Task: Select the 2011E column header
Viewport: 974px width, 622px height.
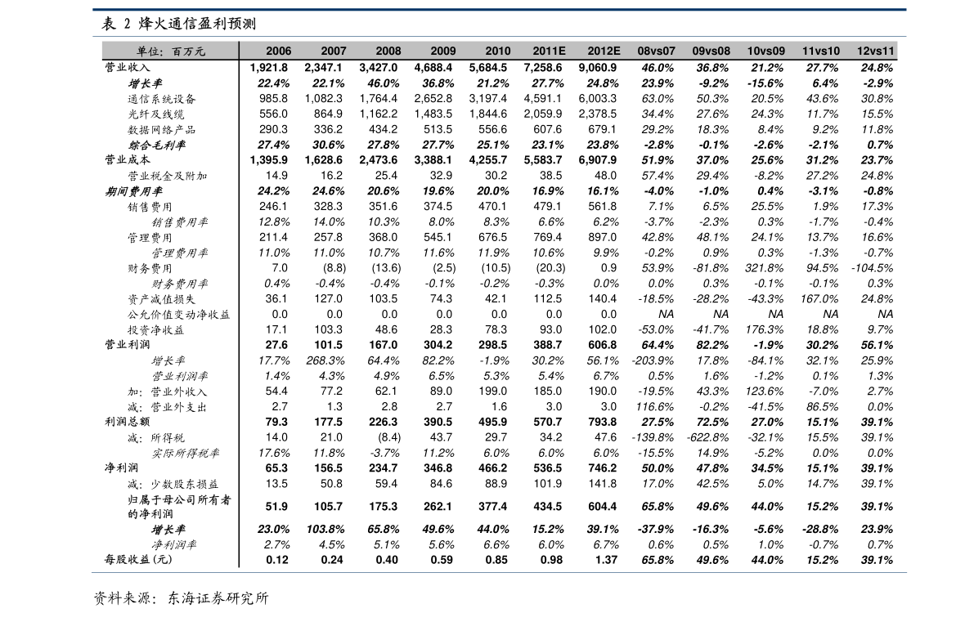Action: click(x=549, y=51)
